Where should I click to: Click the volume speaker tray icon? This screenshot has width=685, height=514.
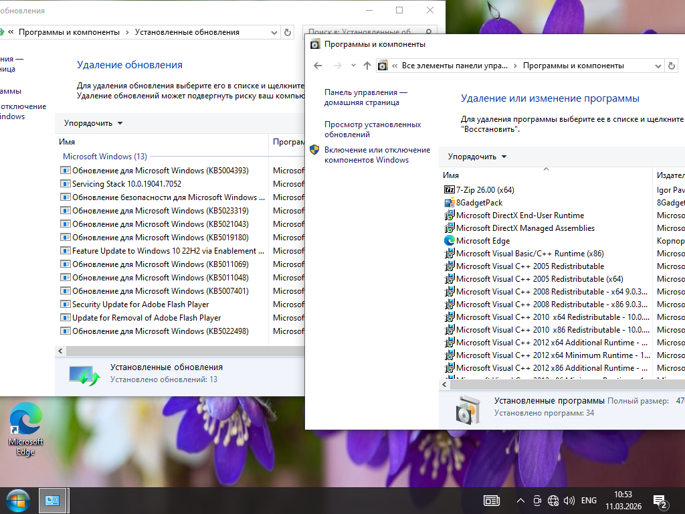click(x=569, y=501)
